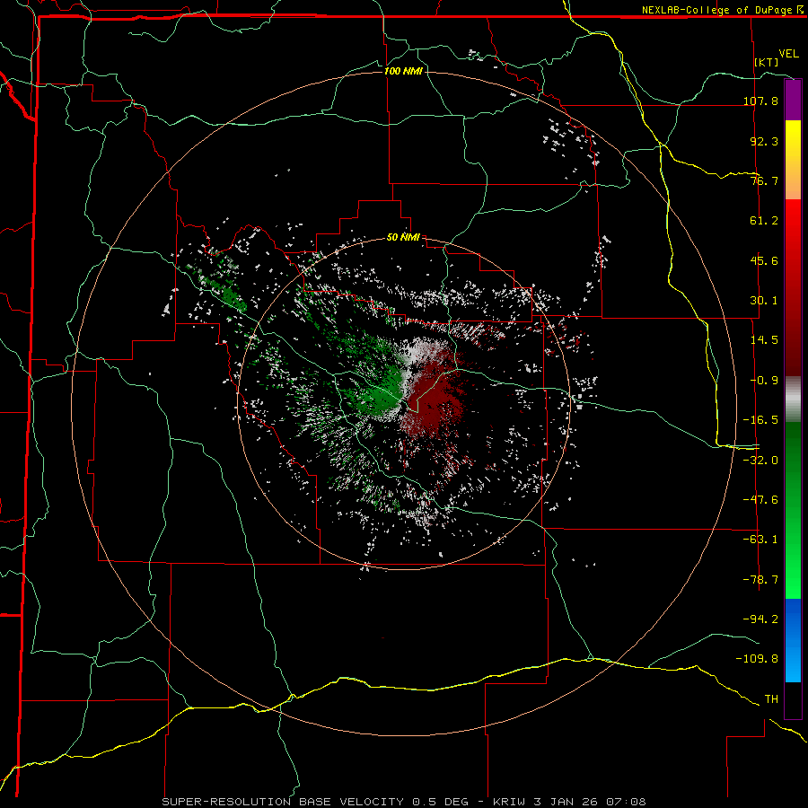808x808 pixels.
Task: Select the -63.1 legend value
Action: (760, 540)
